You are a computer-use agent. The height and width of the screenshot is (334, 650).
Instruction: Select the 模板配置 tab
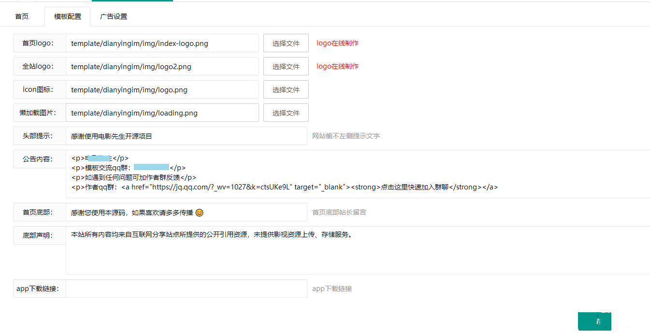tap(68, 16)
